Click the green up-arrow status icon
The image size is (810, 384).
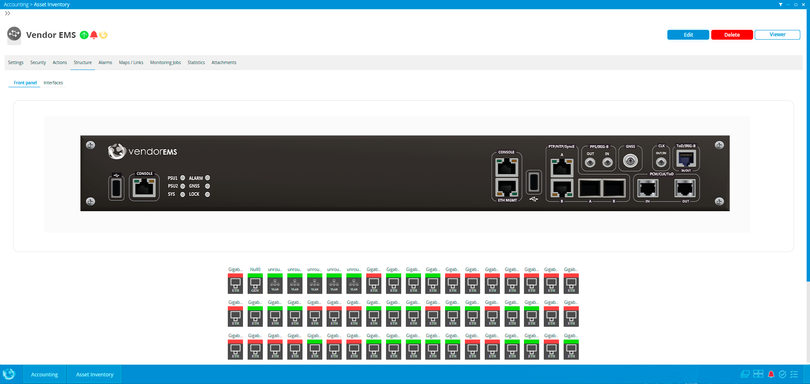(84, 35)
